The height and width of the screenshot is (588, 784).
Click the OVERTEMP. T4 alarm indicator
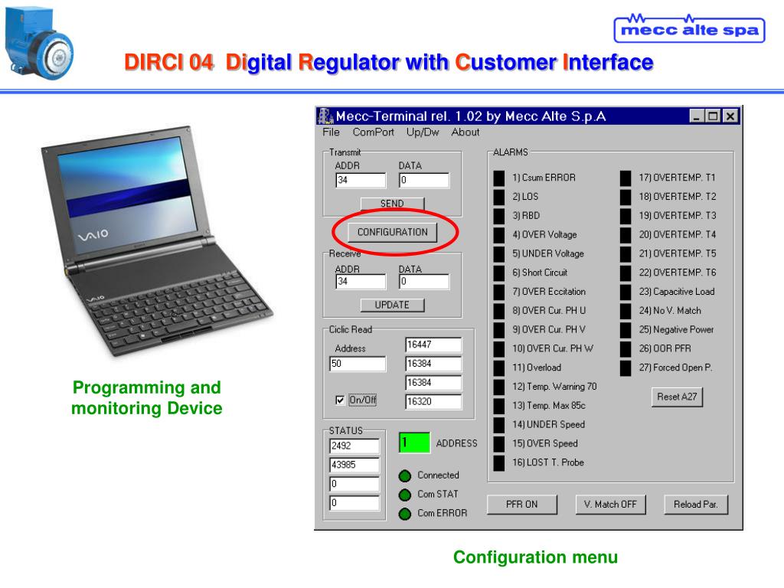pyautogui.click(x=626, y=235)
